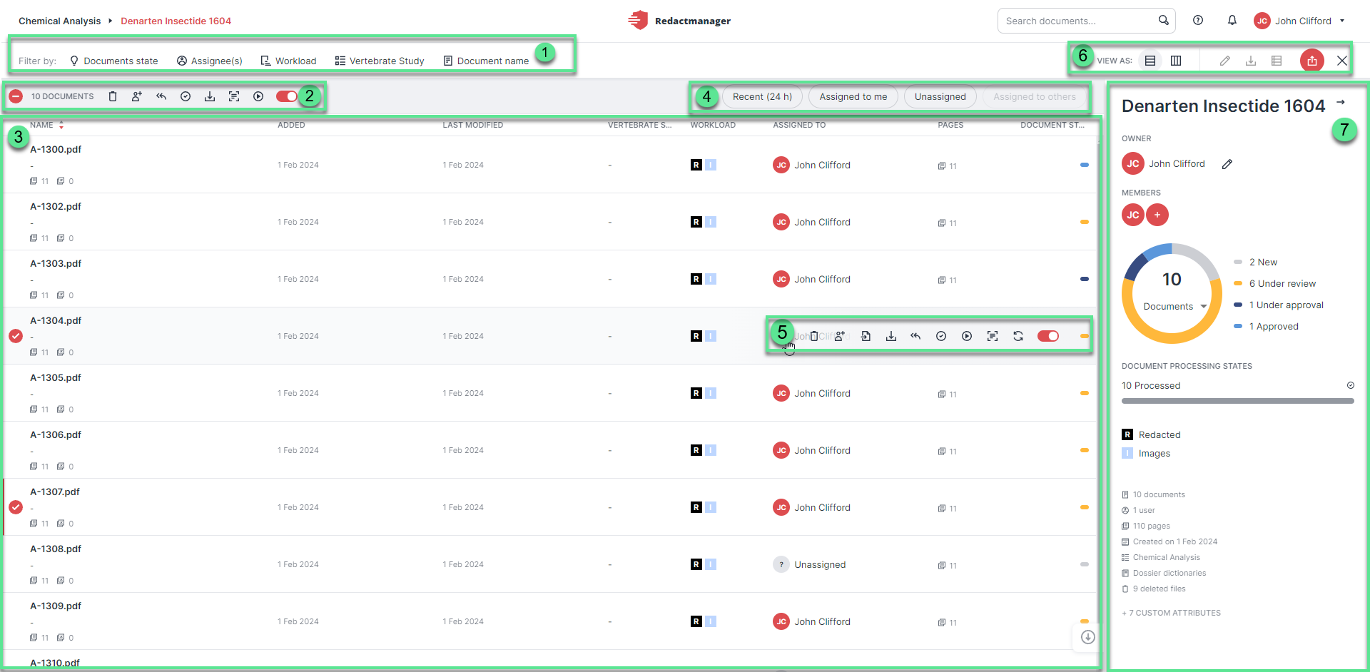Collapse dossier details panel arrow

[1341, 102]
